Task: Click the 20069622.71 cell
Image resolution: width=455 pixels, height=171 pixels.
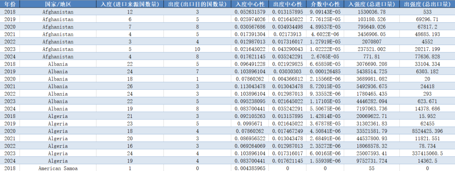Action: click(x=372, y=116)
